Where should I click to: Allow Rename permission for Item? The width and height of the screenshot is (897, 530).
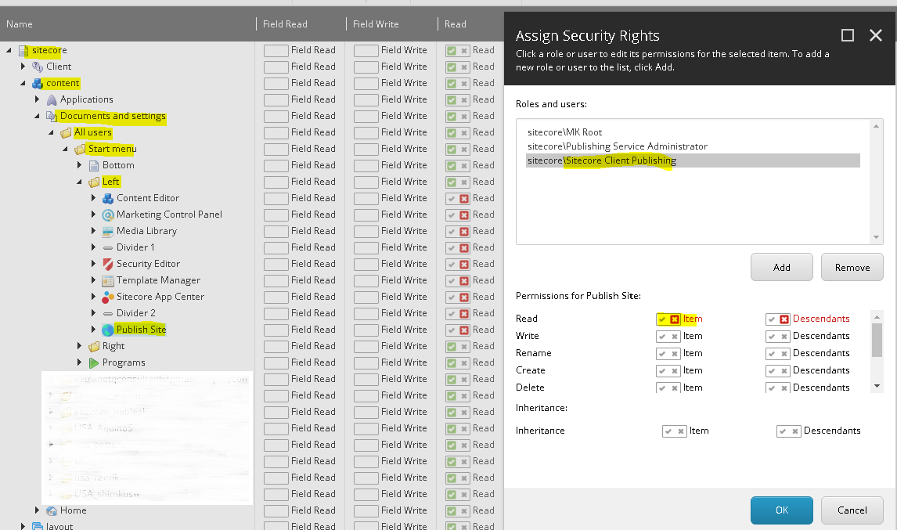[662, 354]
